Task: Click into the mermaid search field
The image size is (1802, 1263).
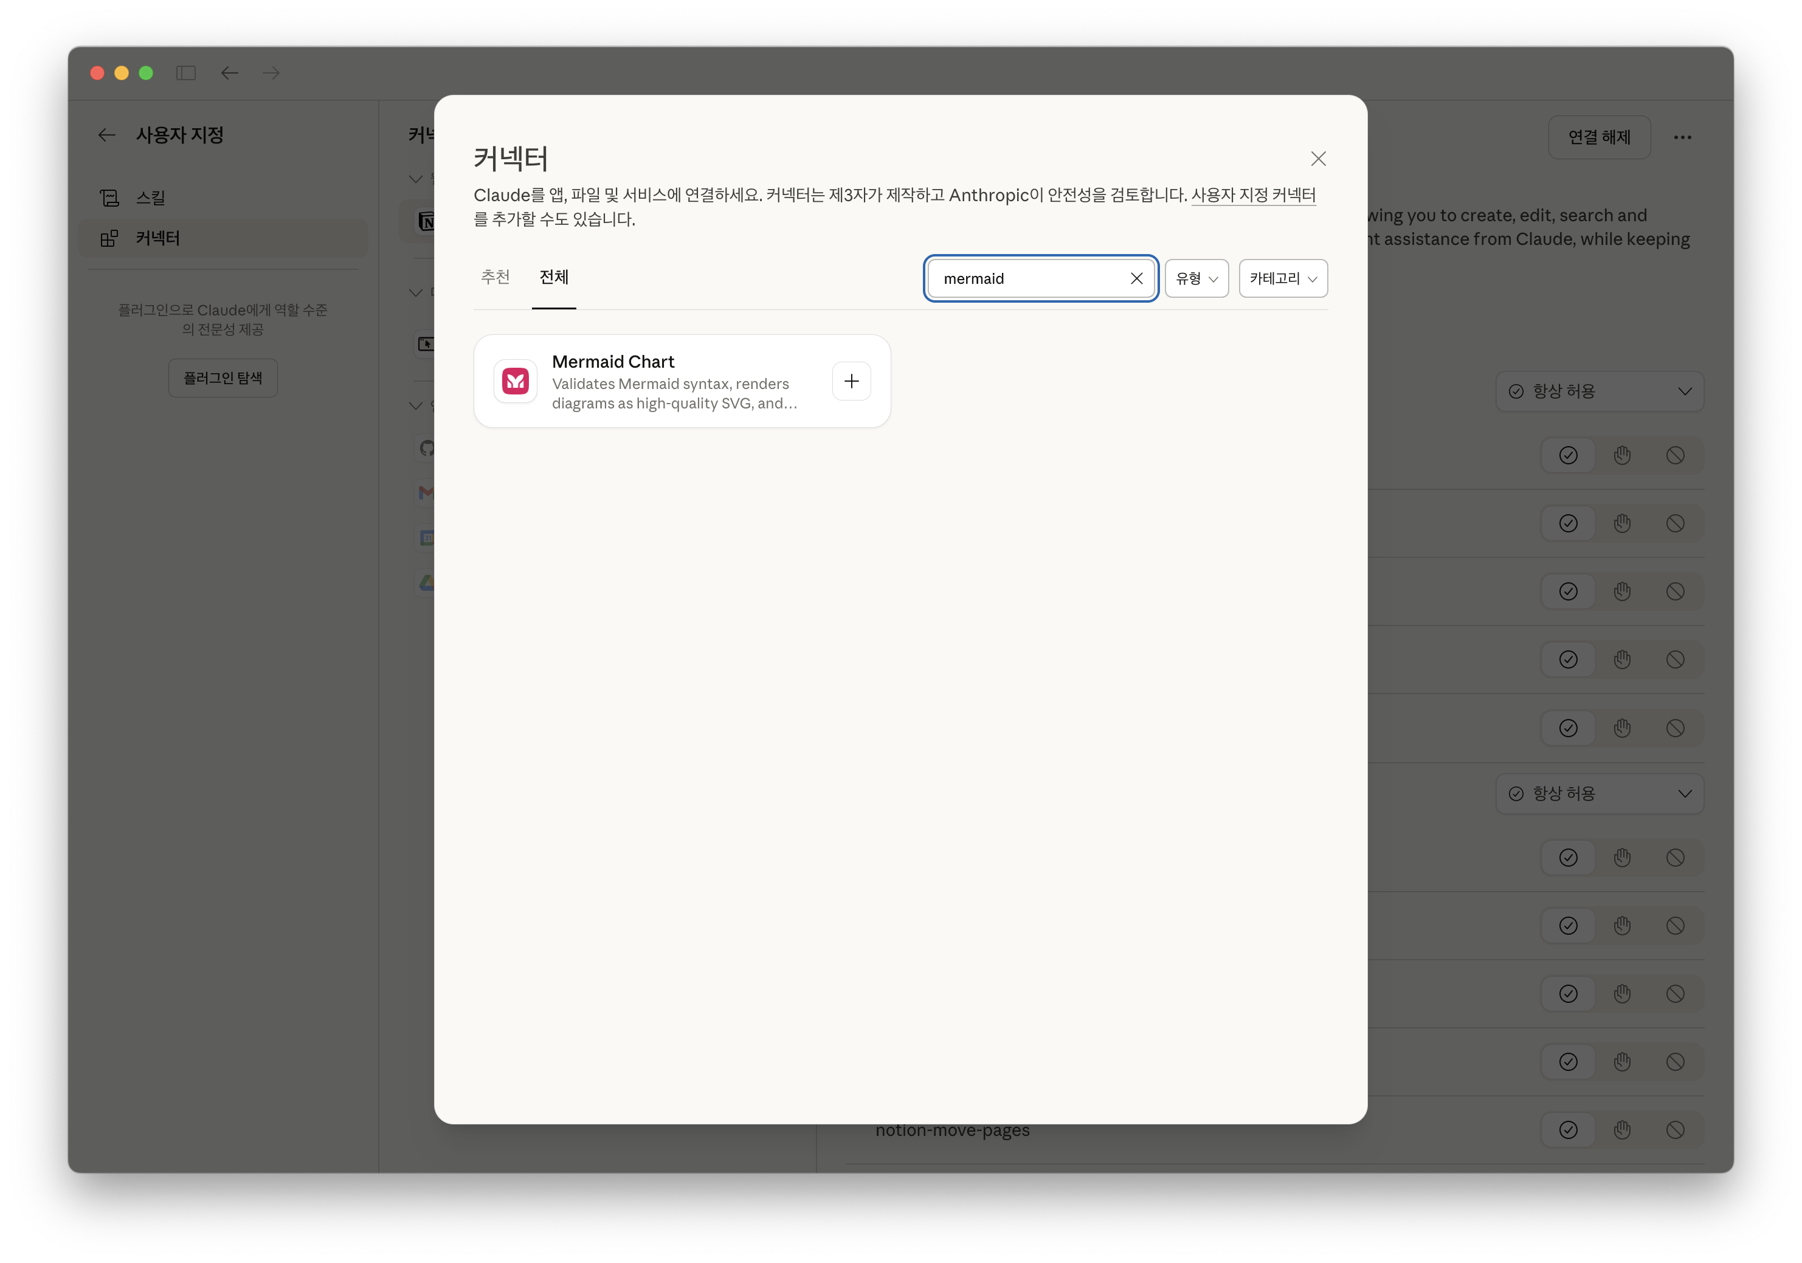Action: click(x=1028, y=278)
